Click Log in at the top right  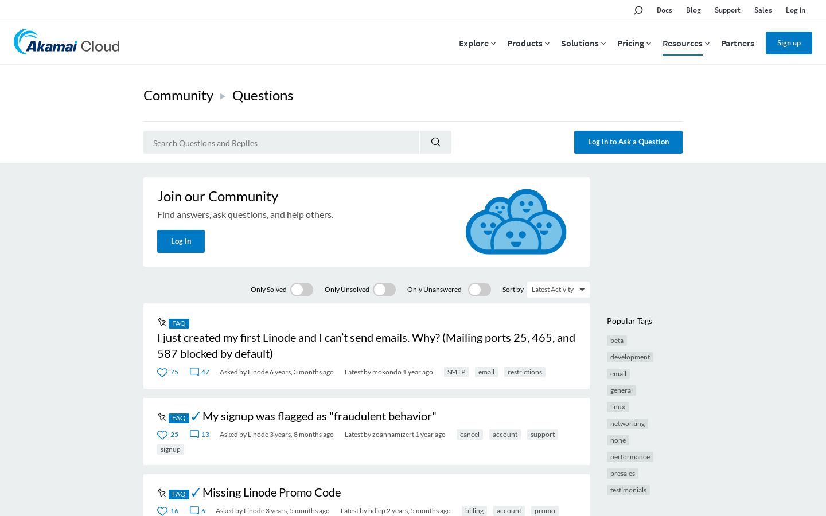[796, 10]
